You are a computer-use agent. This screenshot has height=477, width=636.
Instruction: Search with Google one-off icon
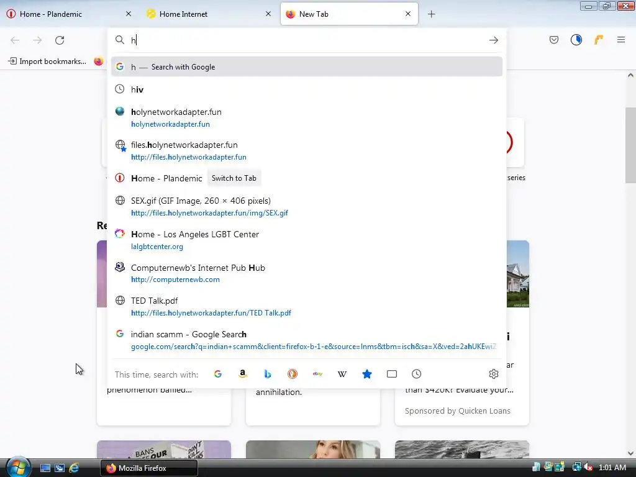(218, 374)
